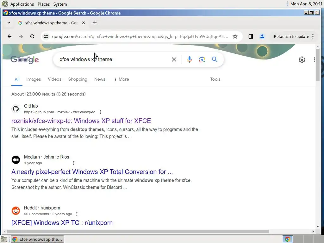Screen dimensions: 324x243
Task: Open the [XFCE] Windows XP TC Reddit result
Action: [x=62, y=223]
